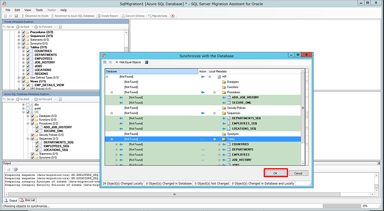Viewport: 384px width, 211px height.
Task: Click Go Back in Azure SQL Metadata Explorer
Action: pyautogui.click(x=23, y=99)
